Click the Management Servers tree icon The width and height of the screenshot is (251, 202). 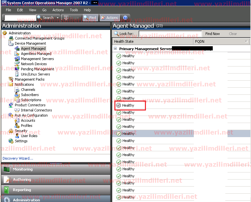[17, 59]
